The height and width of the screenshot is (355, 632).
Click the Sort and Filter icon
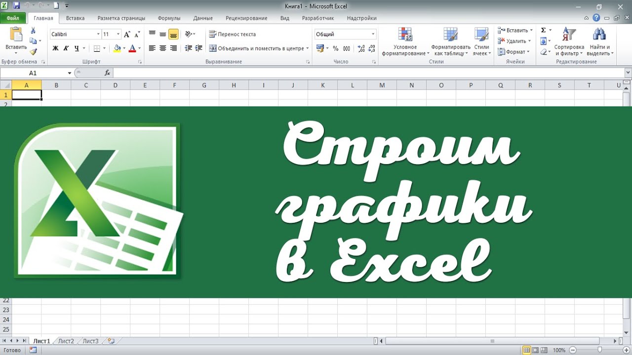[x=569, y=42]
